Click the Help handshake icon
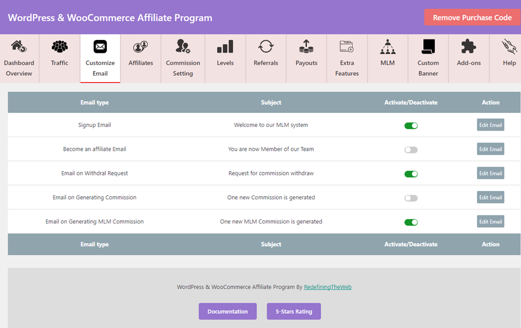This screenshot has width=521, height=328. pyautogui.click(x=509, y=46)
